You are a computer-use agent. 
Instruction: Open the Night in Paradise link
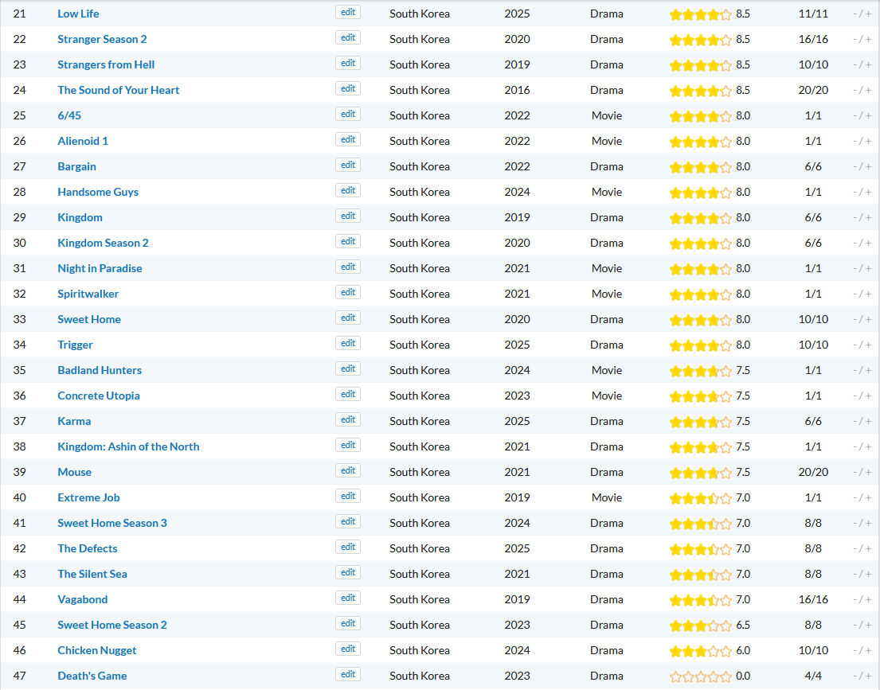(100, 268)
